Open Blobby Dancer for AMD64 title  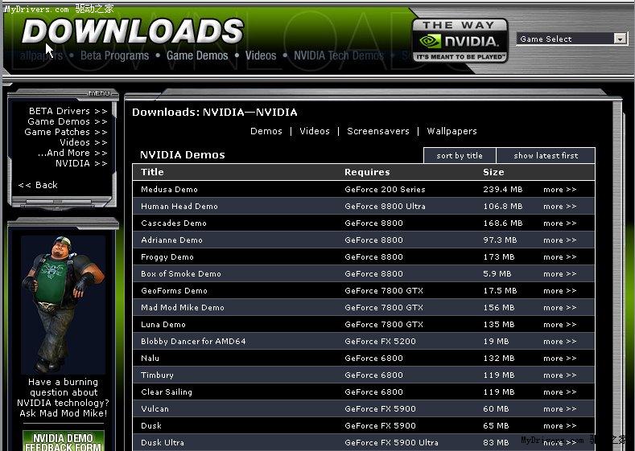pyautogui.click(x=193, y=342)
